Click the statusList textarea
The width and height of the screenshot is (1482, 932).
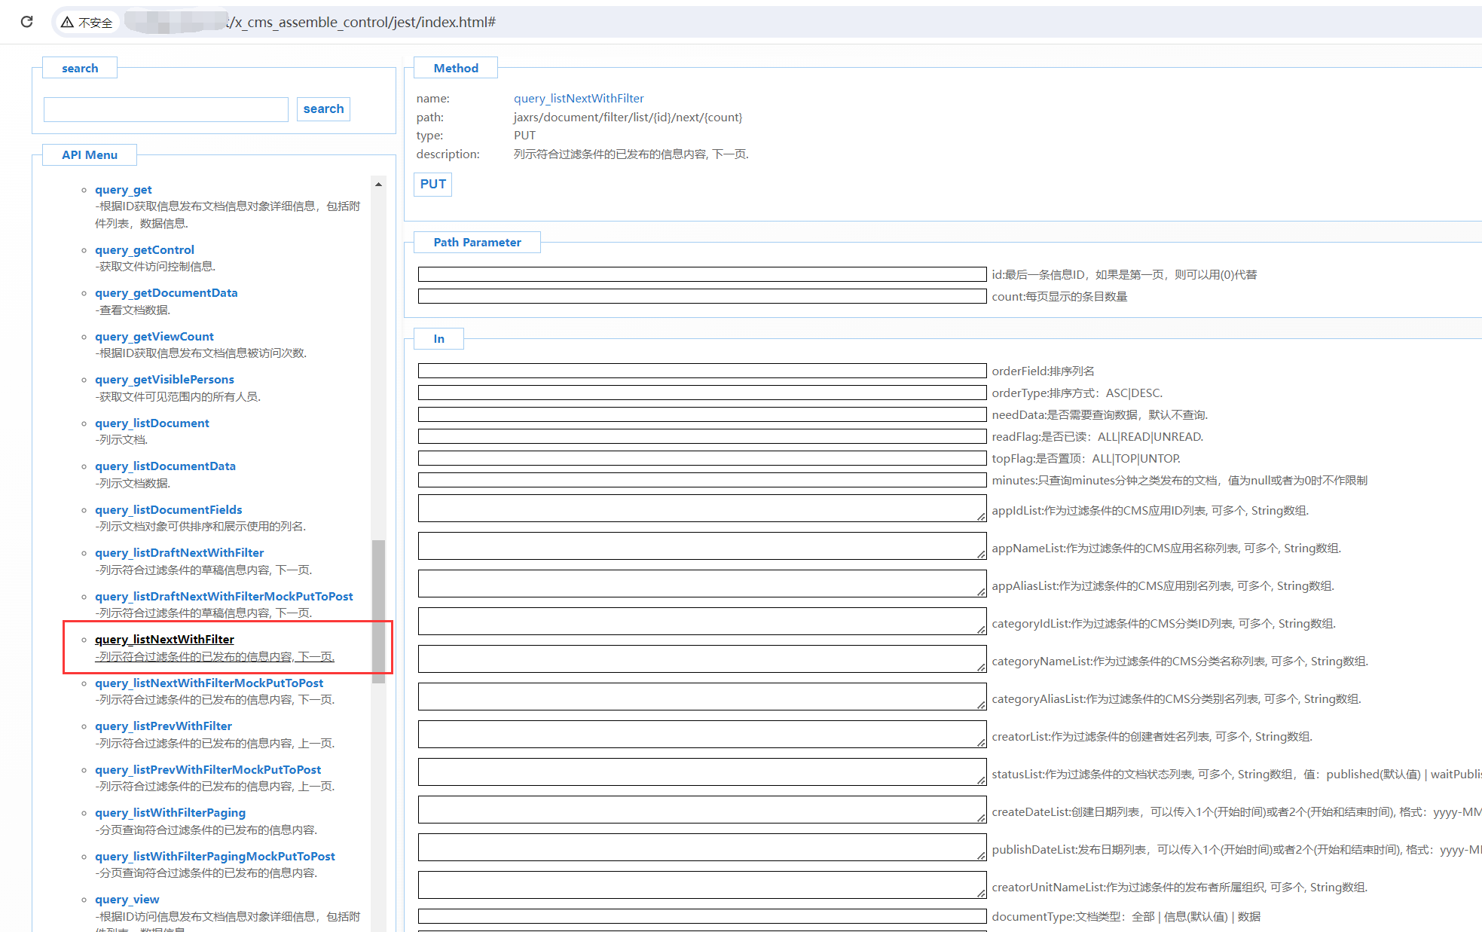tap(701, 772)
